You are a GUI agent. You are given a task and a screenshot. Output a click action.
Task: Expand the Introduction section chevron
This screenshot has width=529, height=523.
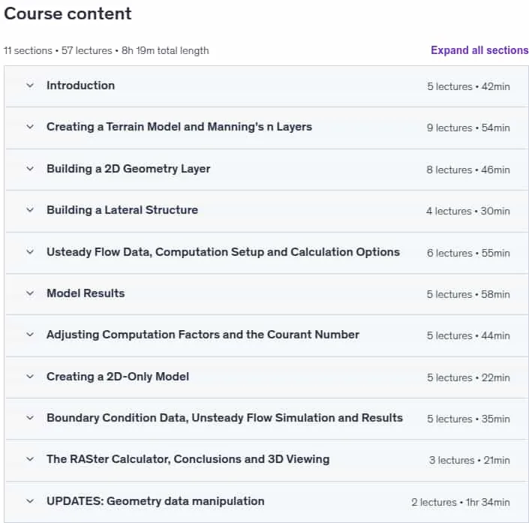pyautogui.click(x=30, y=86)
